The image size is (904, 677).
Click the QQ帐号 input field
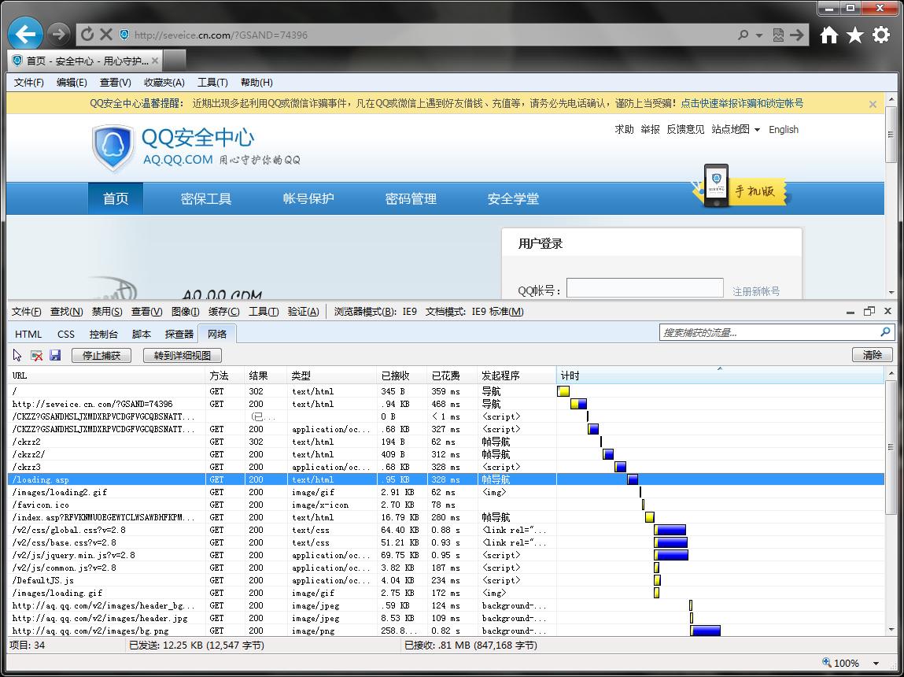[644, 288]
